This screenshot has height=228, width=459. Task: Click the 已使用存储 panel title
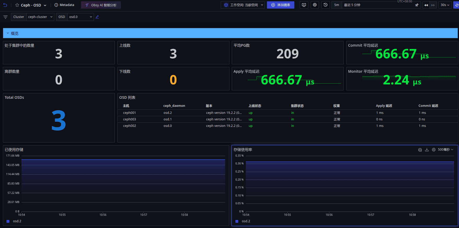pos(14,150)
